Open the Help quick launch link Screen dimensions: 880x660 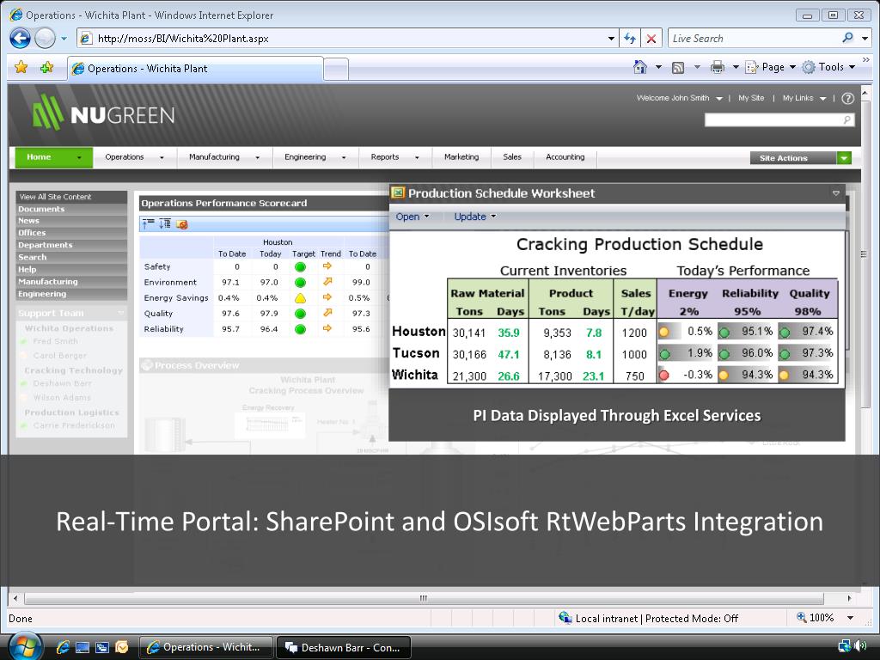[27, 269]
